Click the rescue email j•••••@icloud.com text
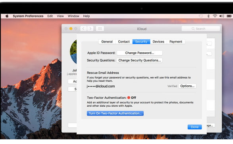 [x=101, y=86]
